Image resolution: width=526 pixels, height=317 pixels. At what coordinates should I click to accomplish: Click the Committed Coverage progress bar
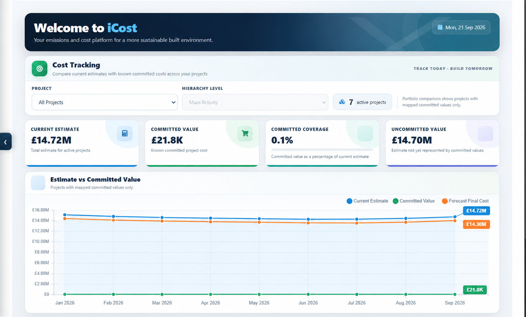pos(322,150)
